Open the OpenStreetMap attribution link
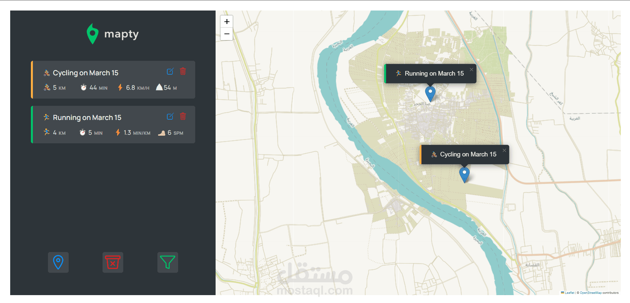630x303 pixels. tap(591, 292)
